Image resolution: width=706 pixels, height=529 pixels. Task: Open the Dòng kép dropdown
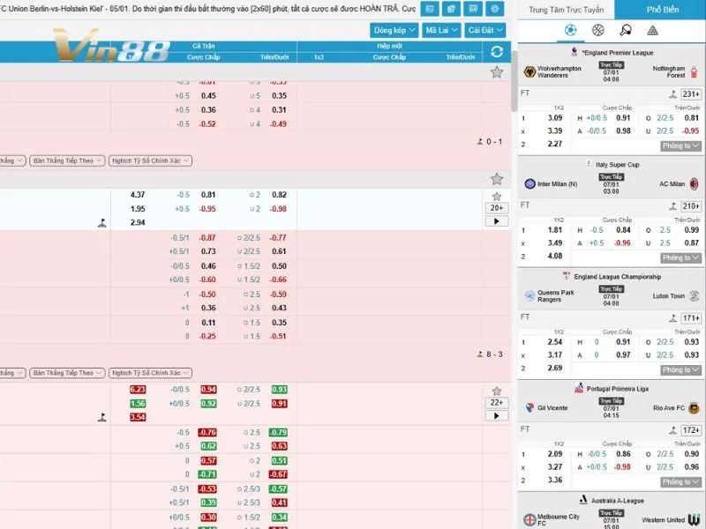coord(394,30)
